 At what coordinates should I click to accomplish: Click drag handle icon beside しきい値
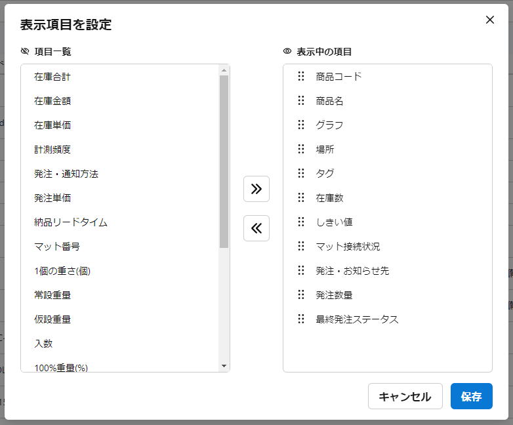click(x=301, y=222)
